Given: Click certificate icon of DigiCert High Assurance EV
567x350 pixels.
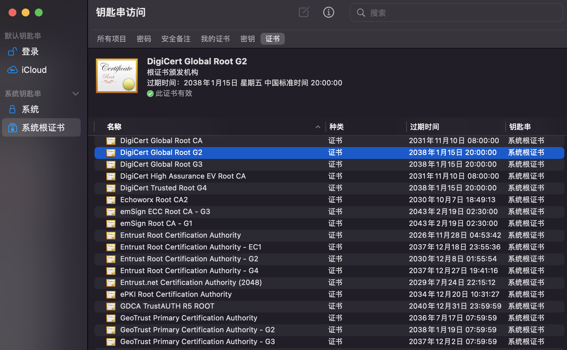Looking at the screenshot, I should coord(111,176).
